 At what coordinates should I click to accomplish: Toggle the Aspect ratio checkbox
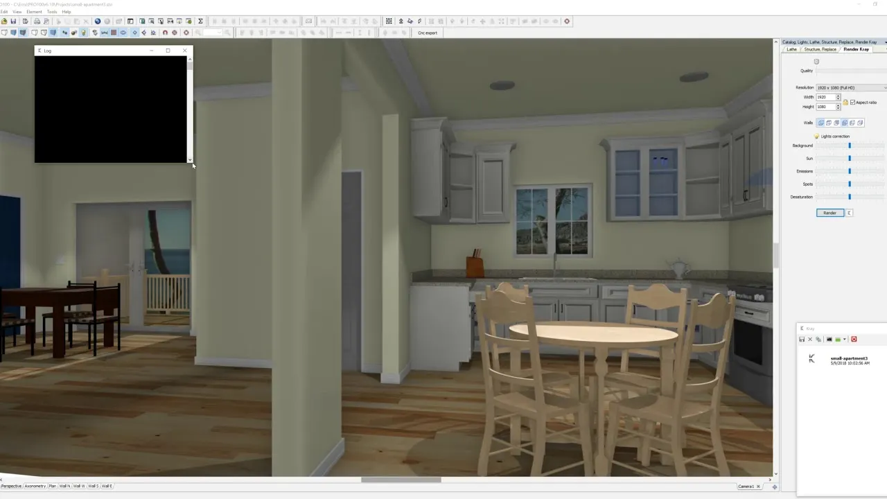(852, 103)
